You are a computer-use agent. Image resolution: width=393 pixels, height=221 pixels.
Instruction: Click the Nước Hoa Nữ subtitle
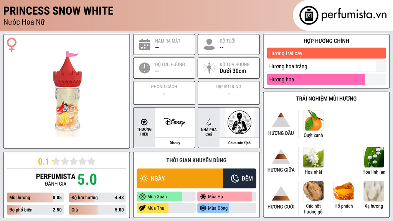pos(24,22)
